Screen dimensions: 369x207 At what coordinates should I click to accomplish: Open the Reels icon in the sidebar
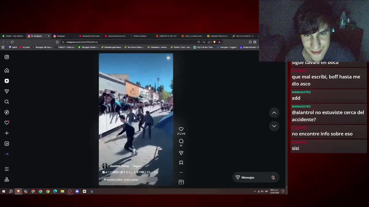(7, 81)
